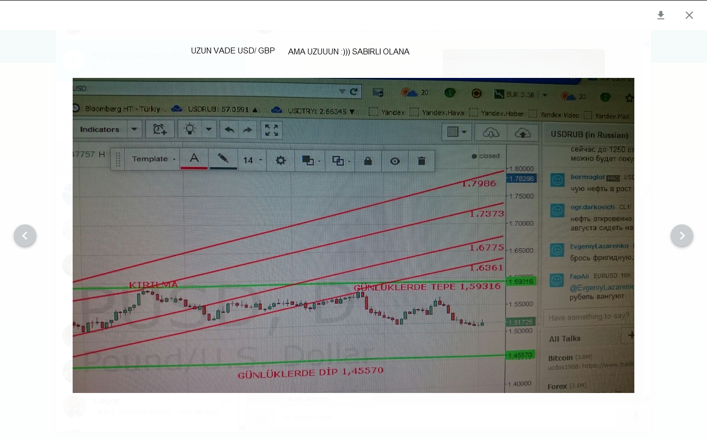Click the Indicators button in the photographed chart
Viewport: 707px width, 441px height.
pyautogui.click(x=100, y=129)
